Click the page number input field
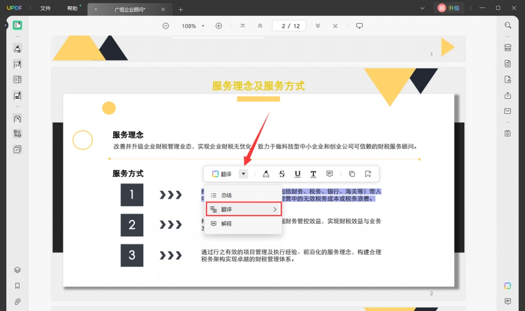525x311 pixels. point(289,26)
